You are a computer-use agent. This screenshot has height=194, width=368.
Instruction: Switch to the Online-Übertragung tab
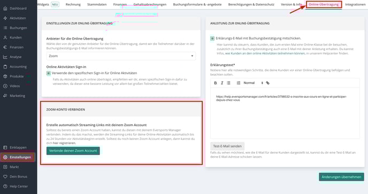[x=324, y=4]
